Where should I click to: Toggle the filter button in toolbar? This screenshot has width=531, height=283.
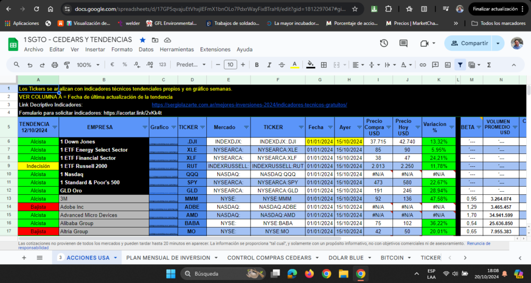pyautogui.click(x=459, y=65)
